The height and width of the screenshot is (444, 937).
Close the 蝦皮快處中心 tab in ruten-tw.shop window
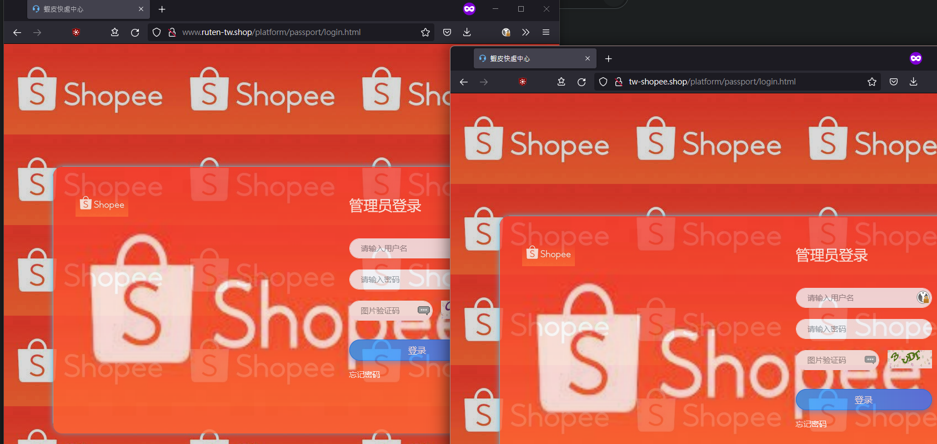point(141,9)
